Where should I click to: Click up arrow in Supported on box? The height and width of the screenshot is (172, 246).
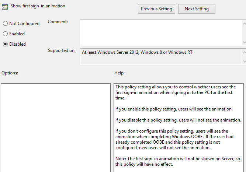tap(244, 52)
